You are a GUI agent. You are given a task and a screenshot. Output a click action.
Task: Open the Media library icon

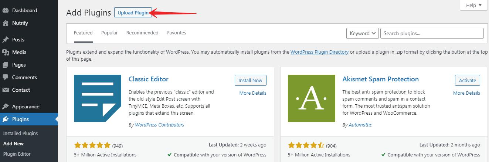tap(6, 52)
